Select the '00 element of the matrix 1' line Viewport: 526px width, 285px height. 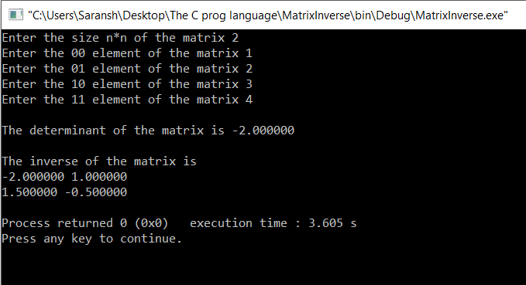127,53
